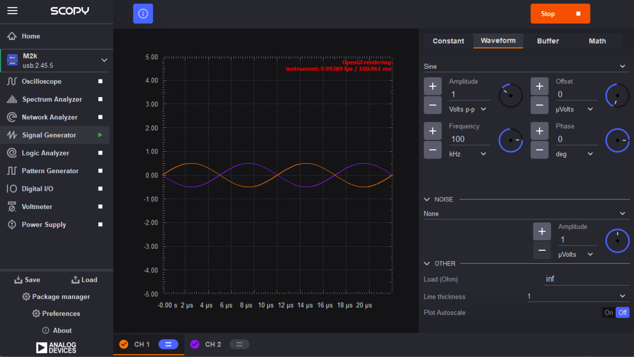Open Preferences
634x357 pixels.
coord(56,314)
